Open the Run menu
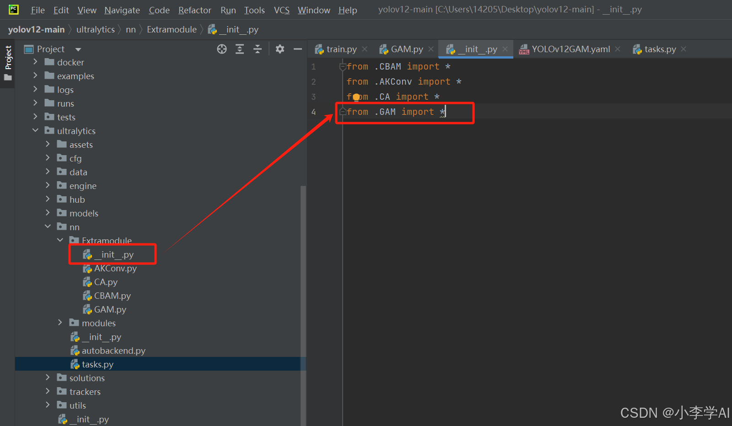 click(x=228, y=10)
